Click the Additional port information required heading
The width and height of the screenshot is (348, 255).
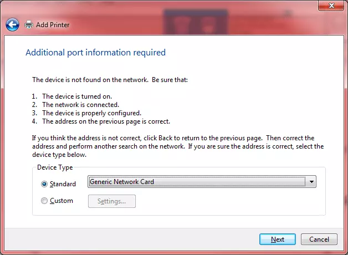click(95, 53)
